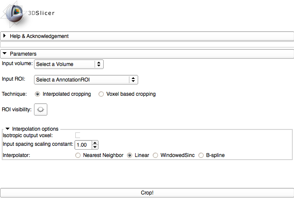Decrease input spacing scaling constant
Image resolution: width=294 pixels, height=204 pixels.
pos(95,147)
